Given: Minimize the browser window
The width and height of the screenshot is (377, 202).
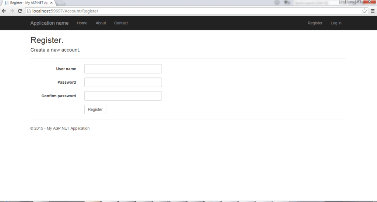Looking at the screenshot, I should coord(352,2).
